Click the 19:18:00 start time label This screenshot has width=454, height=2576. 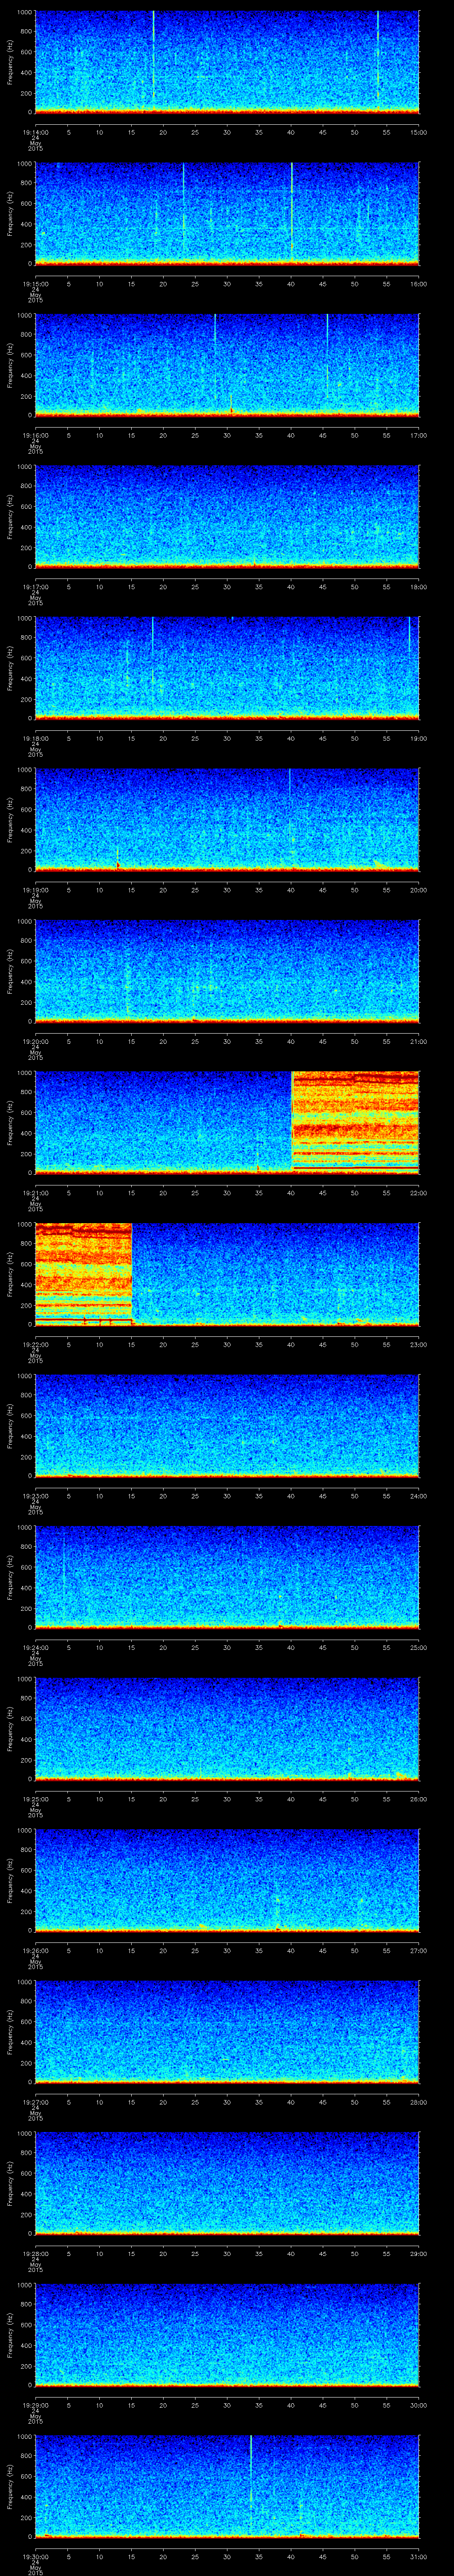click(x=35, y=738)
